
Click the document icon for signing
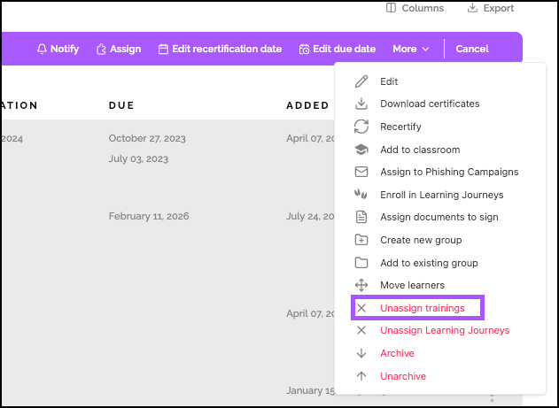(361, 217)
